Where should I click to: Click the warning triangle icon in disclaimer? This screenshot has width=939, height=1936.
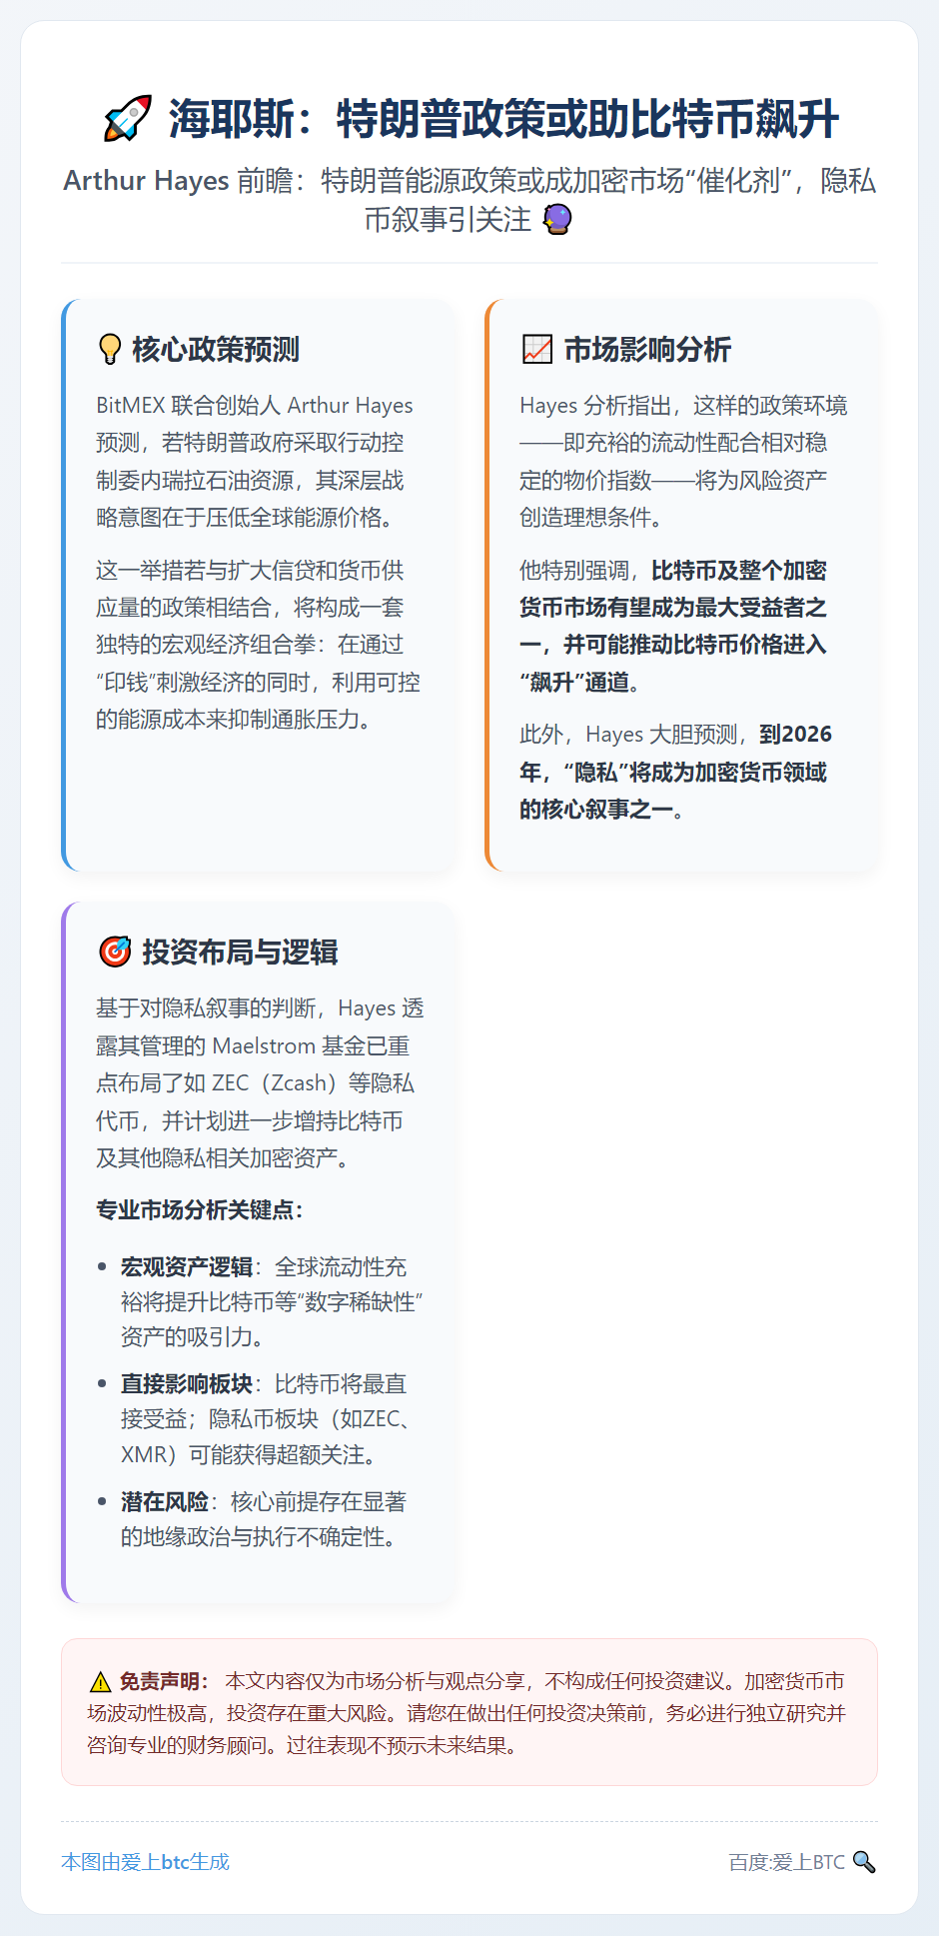coord(100,1682)
